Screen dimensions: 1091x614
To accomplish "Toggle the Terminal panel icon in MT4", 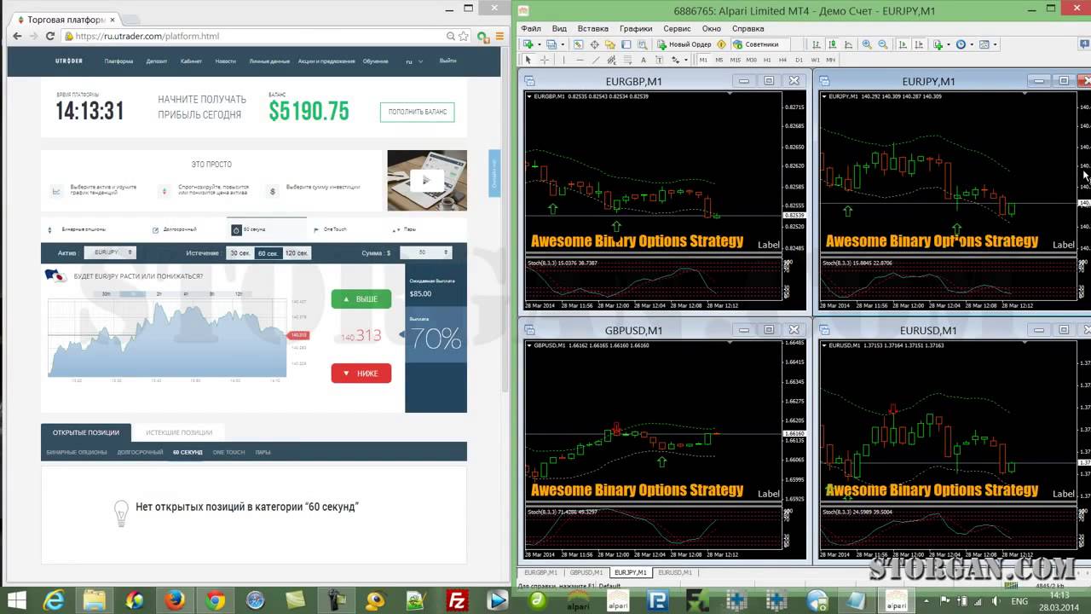I will pos(626,44).
